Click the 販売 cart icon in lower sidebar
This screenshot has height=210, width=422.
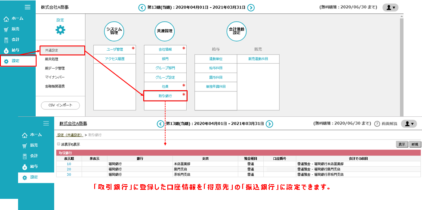click(25, 145)
